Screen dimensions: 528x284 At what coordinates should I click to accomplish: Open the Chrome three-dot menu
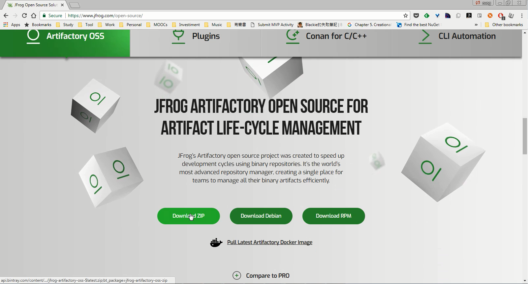522,16
